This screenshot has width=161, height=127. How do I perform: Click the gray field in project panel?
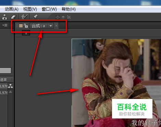(x=5, y=71)
